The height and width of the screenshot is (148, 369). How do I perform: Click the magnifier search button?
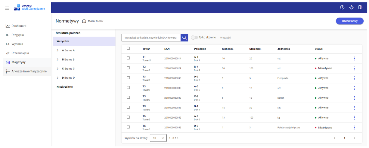[x=184, y=38]
